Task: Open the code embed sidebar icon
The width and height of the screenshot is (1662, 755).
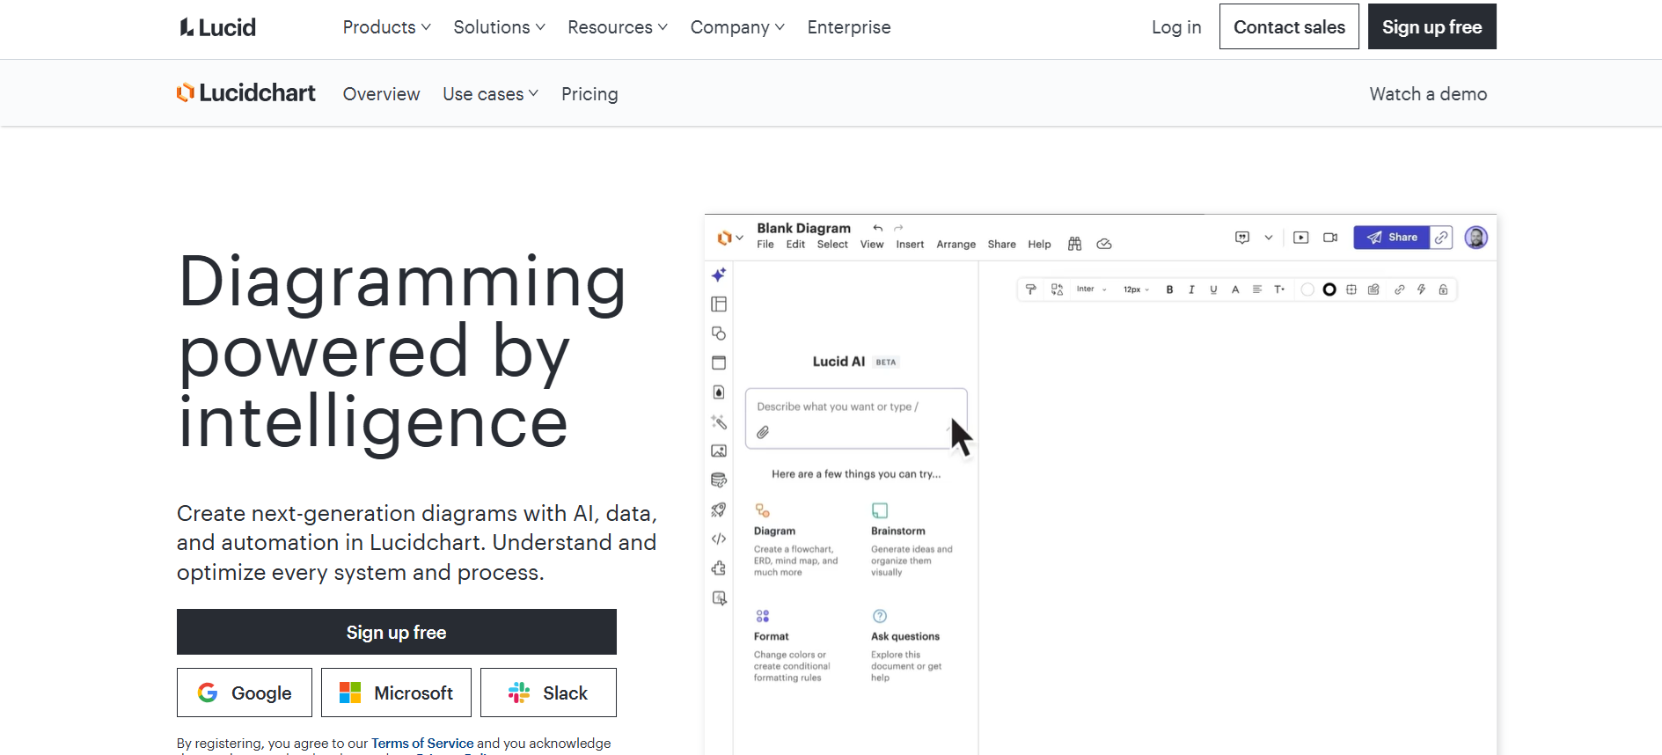Action: (719, 539)
